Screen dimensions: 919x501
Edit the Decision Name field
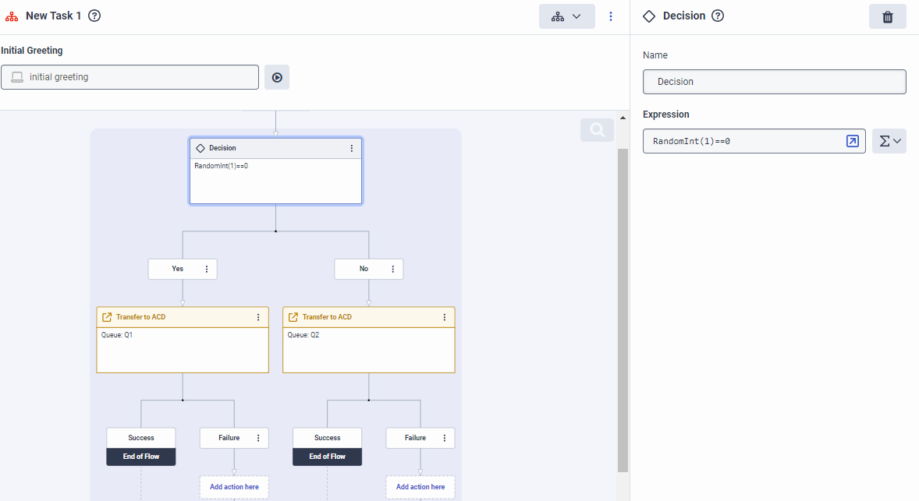click(774, 82)
